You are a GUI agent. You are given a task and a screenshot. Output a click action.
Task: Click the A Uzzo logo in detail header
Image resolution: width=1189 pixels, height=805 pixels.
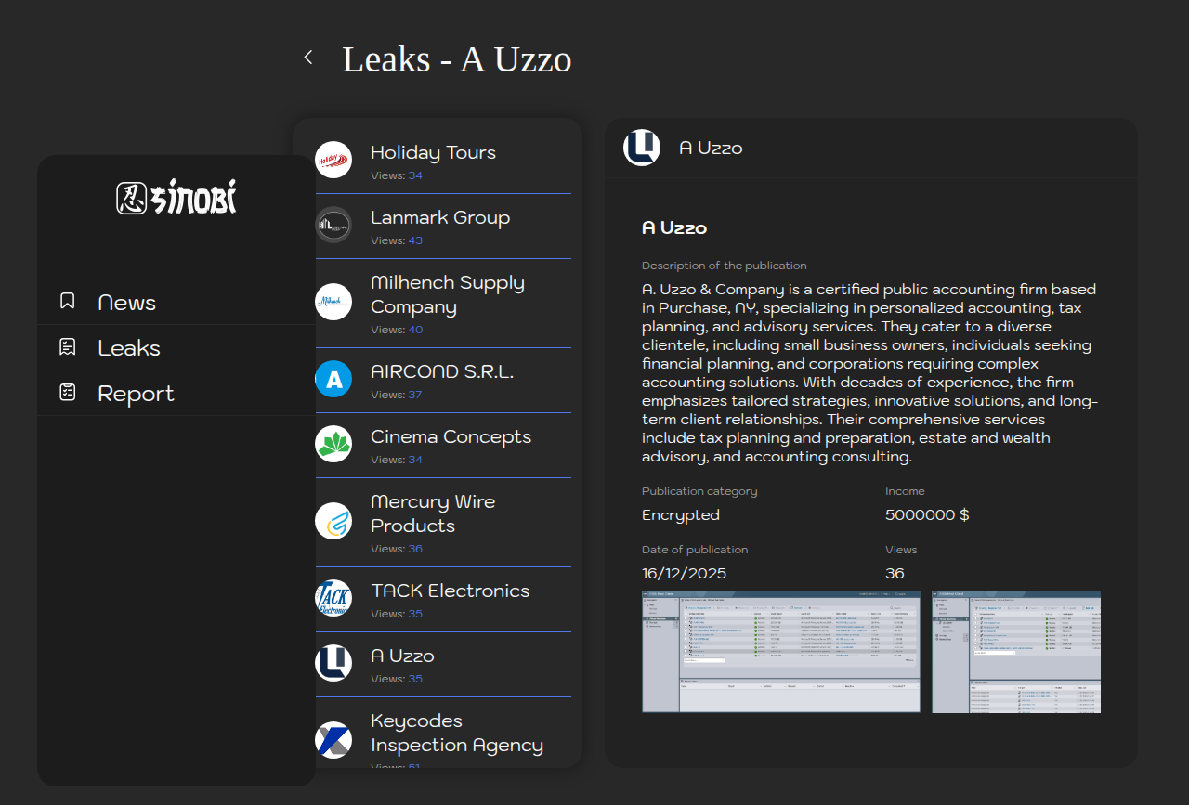point(642,148)
